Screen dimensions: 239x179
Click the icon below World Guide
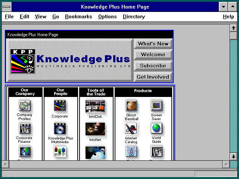point(156,151)
